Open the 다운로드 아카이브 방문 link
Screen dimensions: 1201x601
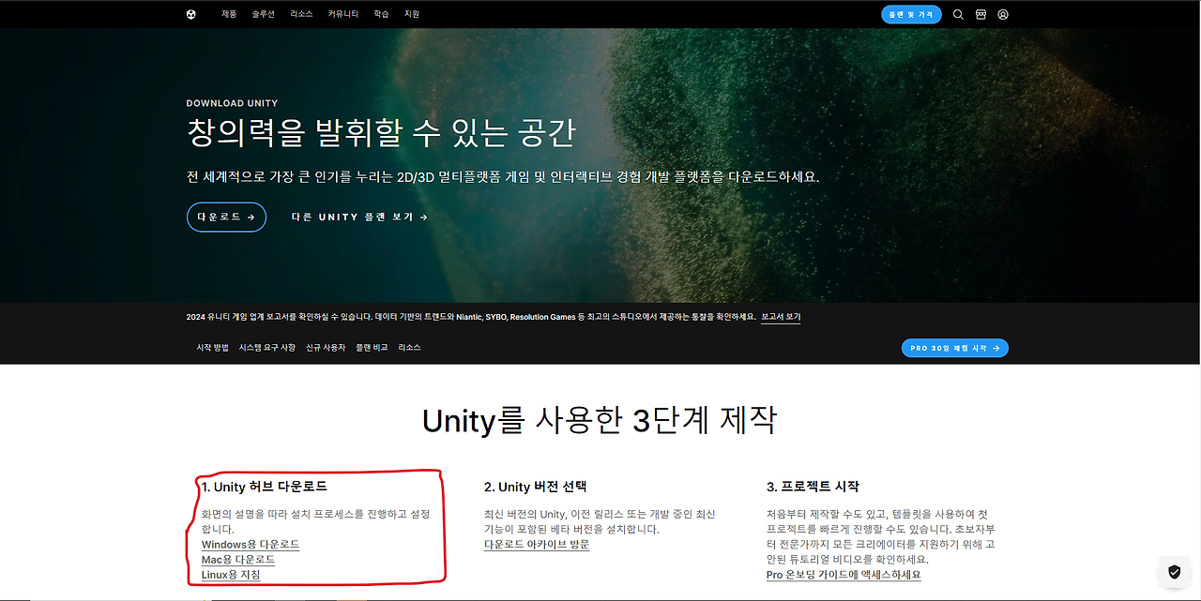tap(537, 545)
